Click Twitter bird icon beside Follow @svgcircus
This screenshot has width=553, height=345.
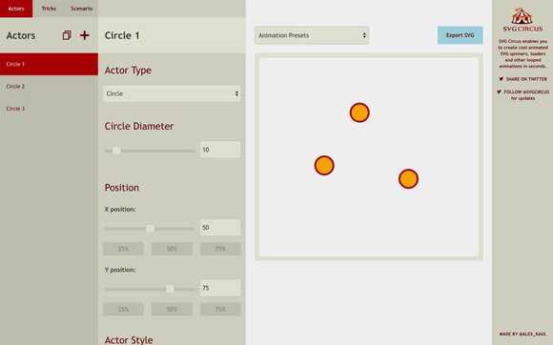click(499, 92)
